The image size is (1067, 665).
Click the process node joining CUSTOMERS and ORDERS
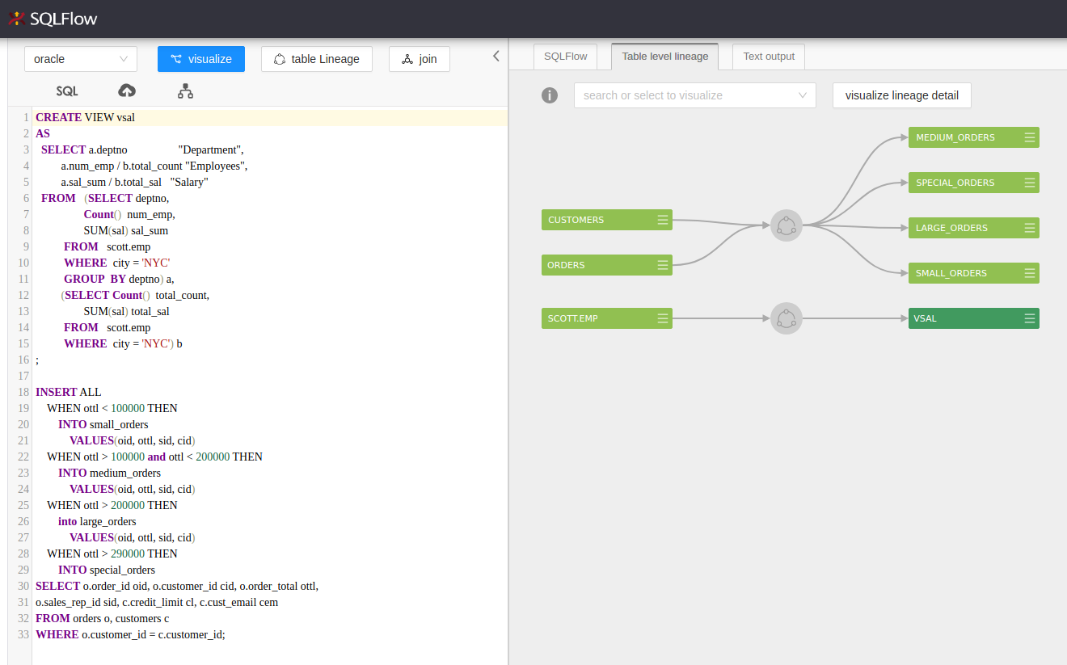(787, 225)
